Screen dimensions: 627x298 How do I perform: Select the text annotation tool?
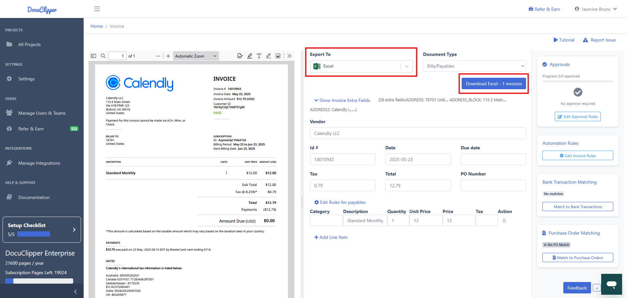[259, 56]
